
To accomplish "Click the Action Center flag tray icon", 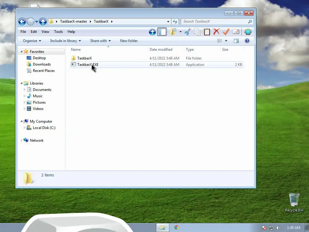I will (264, 228).
